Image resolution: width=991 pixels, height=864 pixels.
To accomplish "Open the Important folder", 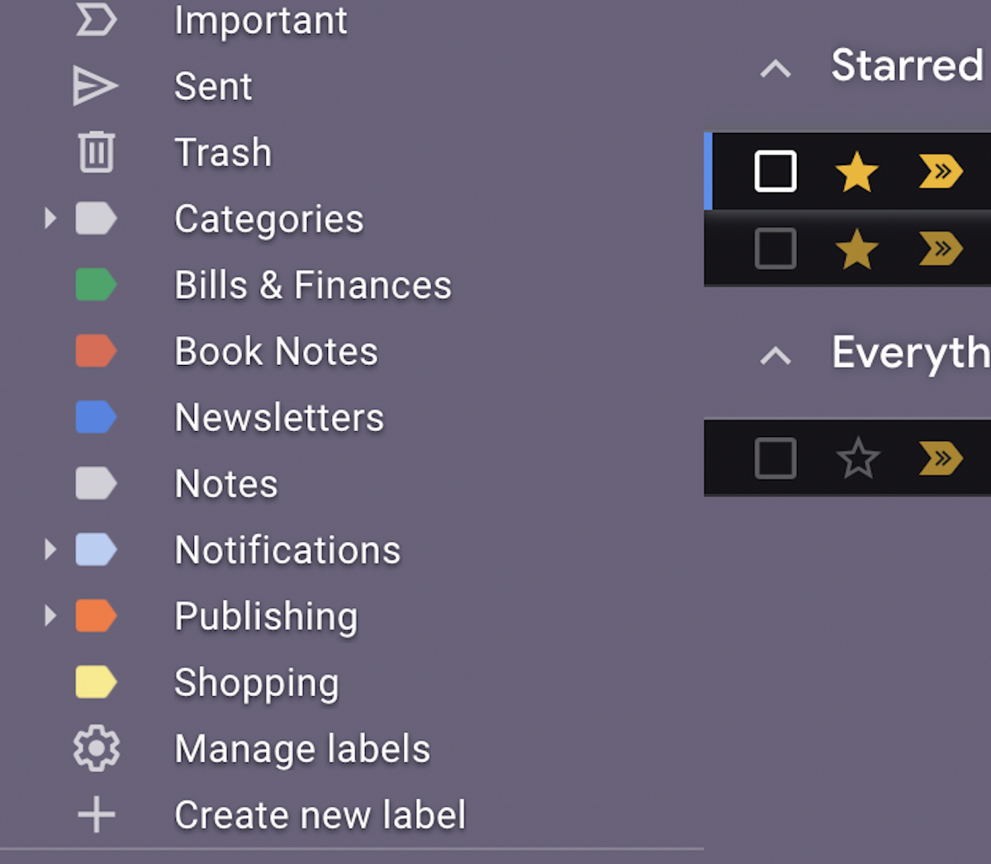I will pos(261,21).
